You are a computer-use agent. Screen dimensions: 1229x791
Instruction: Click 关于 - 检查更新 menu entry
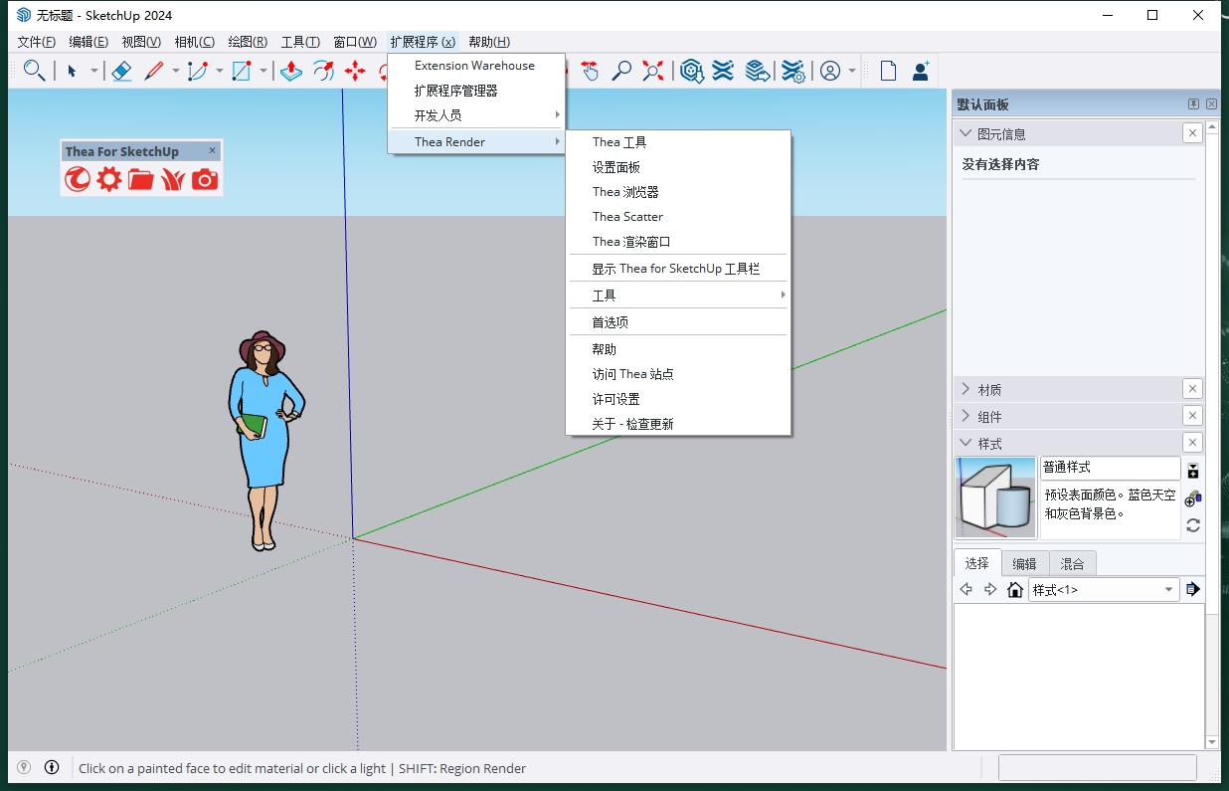pos(678,424)
